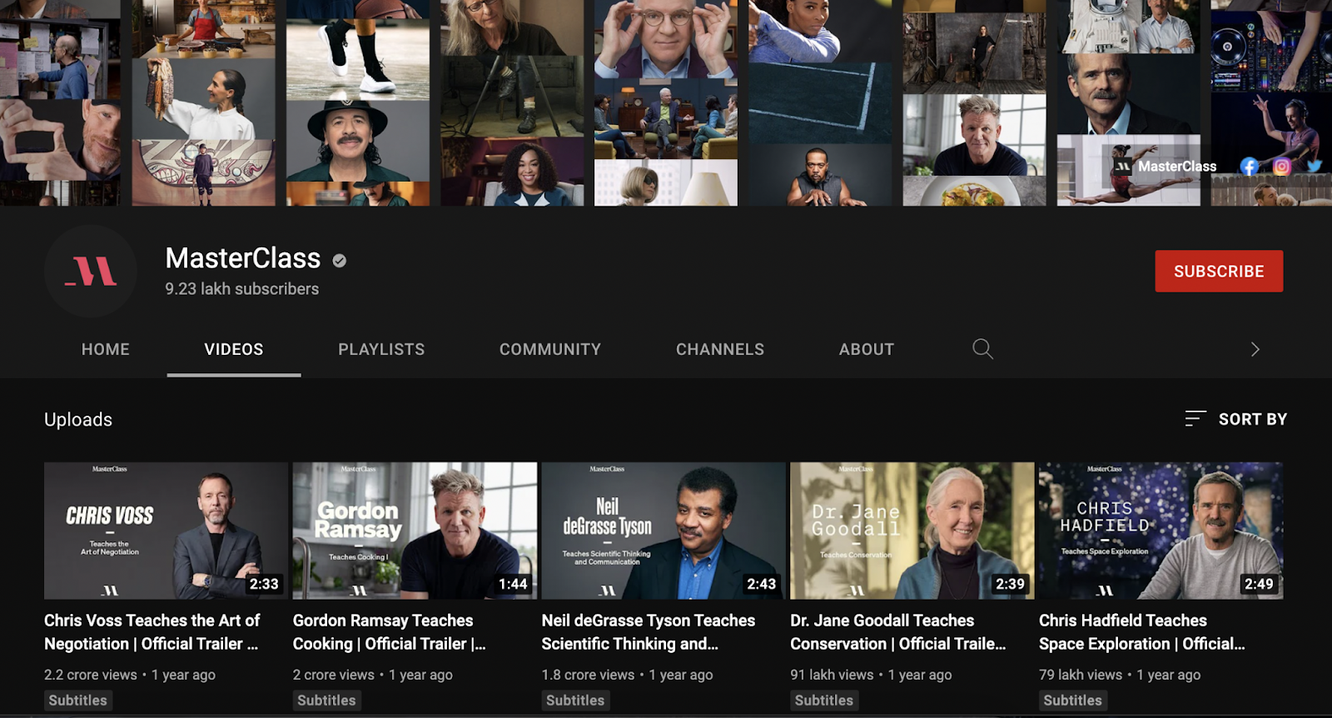Screen dimensions: 1332x718
Task: Click the MasterClass channel avatar logo
Action: tap(91, 272)
